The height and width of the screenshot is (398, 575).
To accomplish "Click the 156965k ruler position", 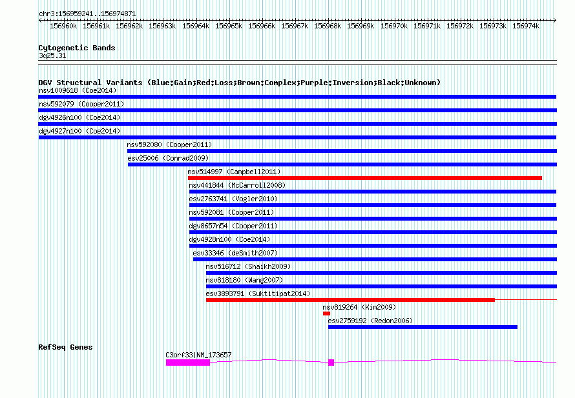I will (x=229, y=26).
